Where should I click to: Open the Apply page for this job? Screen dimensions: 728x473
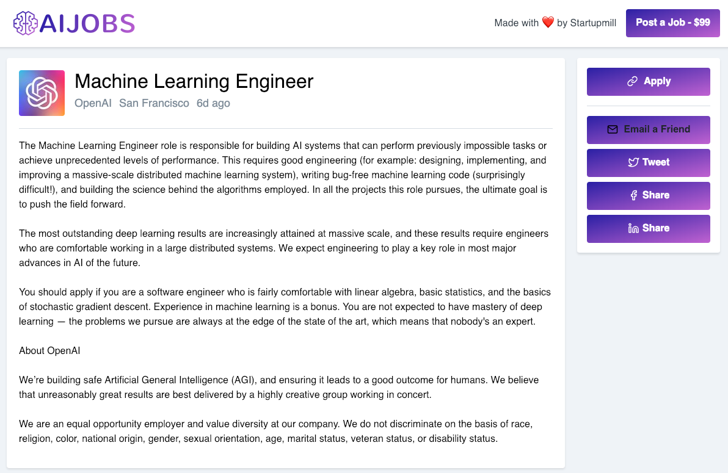[648, 81]
